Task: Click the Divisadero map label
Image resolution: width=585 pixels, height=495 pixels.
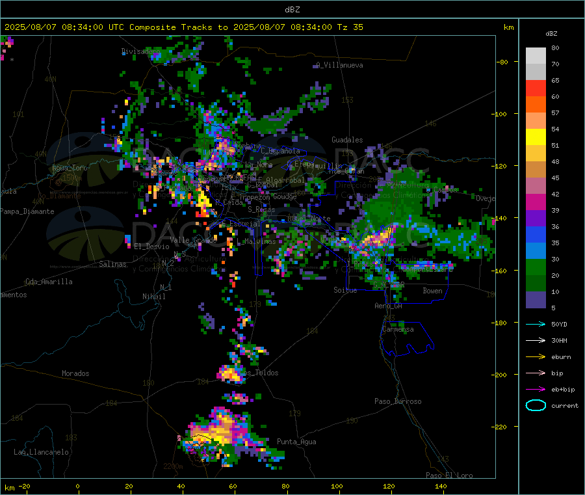Action: point(140,51)
